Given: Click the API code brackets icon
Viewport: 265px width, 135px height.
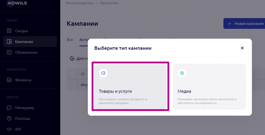Looking at the screenshot, I should [9, 129].
